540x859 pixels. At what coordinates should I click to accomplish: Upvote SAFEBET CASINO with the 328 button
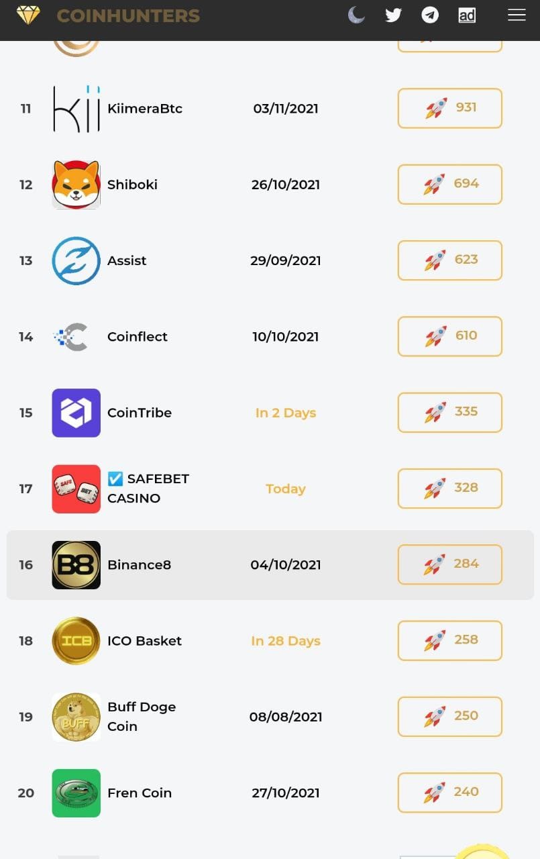click(450, 489)
